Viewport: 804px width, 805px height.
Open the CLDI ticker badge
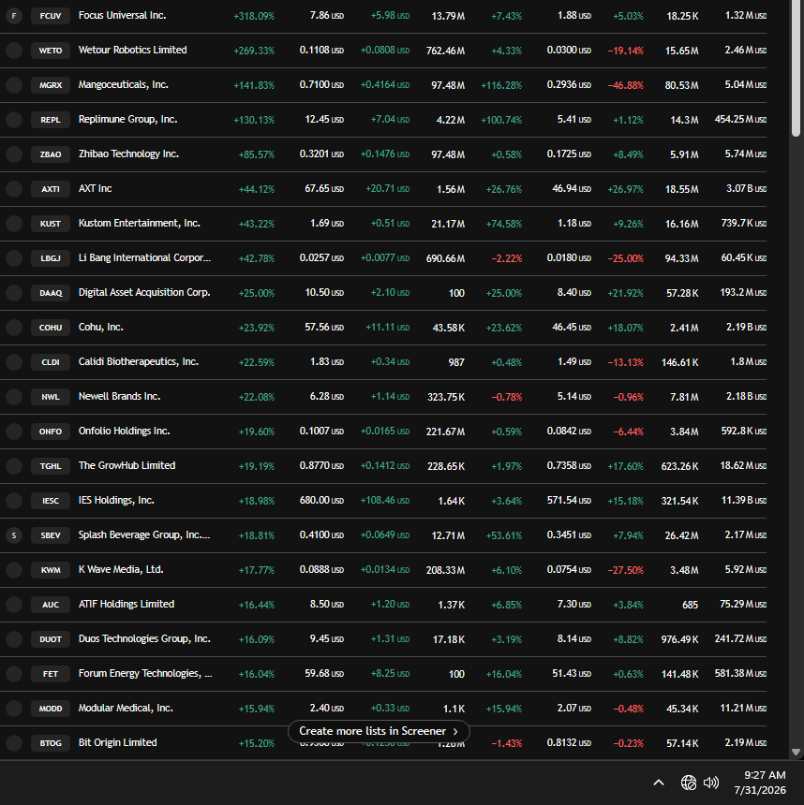(51, 362)
